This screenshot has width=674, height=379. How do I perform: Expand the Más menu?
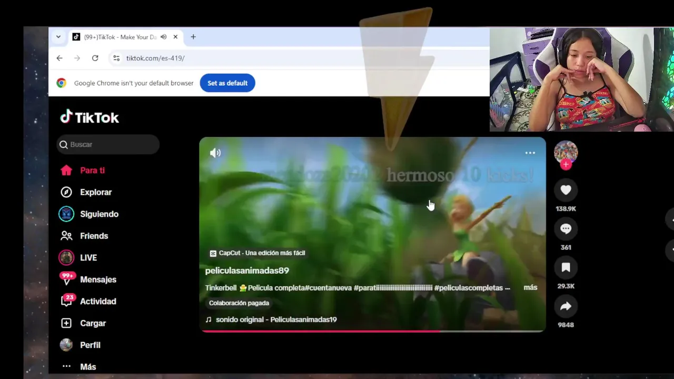(88, 367)
